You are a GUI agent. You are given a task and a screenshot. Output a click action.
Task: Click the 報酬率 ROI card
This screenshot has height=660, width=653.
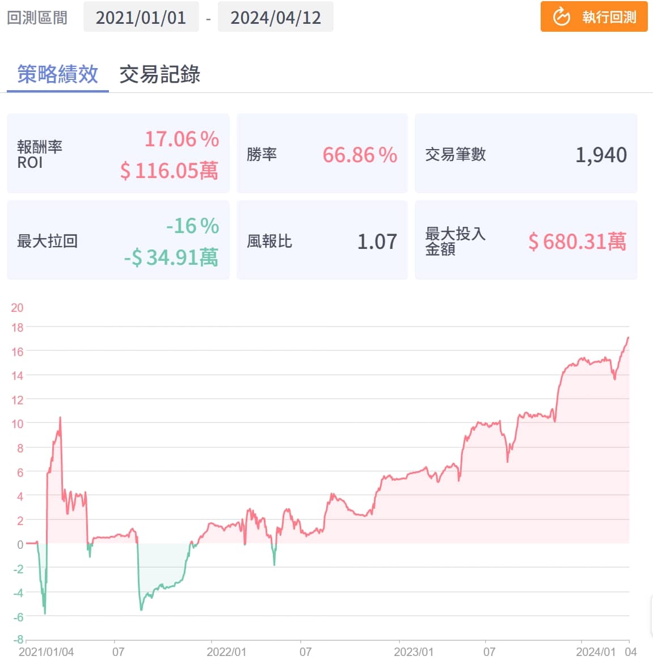[x=118, y=154]
